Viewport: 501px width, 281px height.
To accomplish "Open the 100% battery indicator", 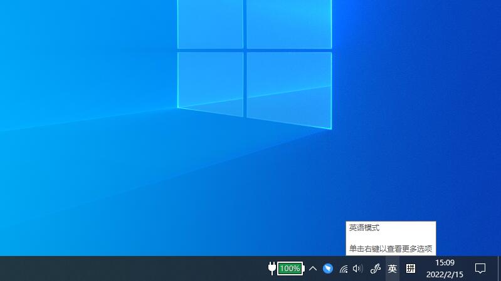I will click(x=290, y=268).
